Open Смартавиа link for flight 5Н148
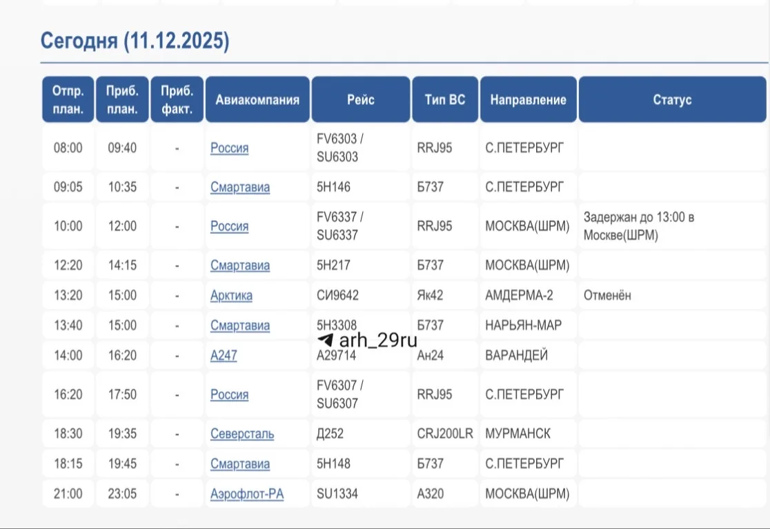This screenshot has height=529, width=770. pos(239,464)
